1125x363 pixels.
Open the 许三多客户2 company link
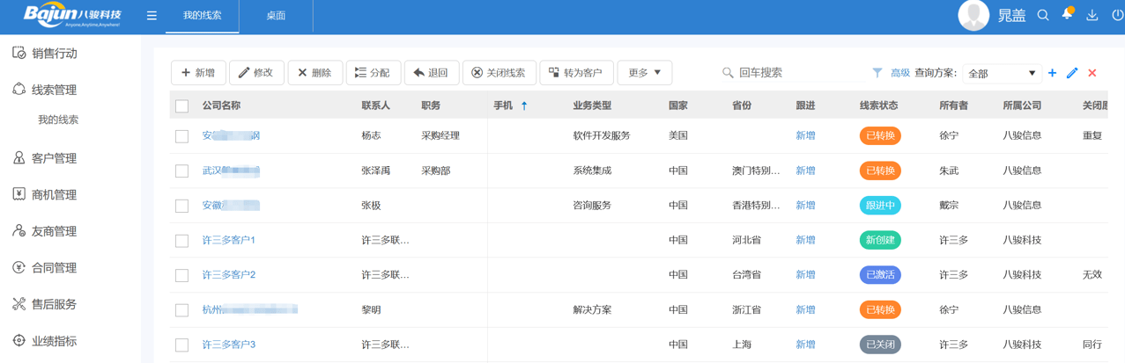point(229,275)
